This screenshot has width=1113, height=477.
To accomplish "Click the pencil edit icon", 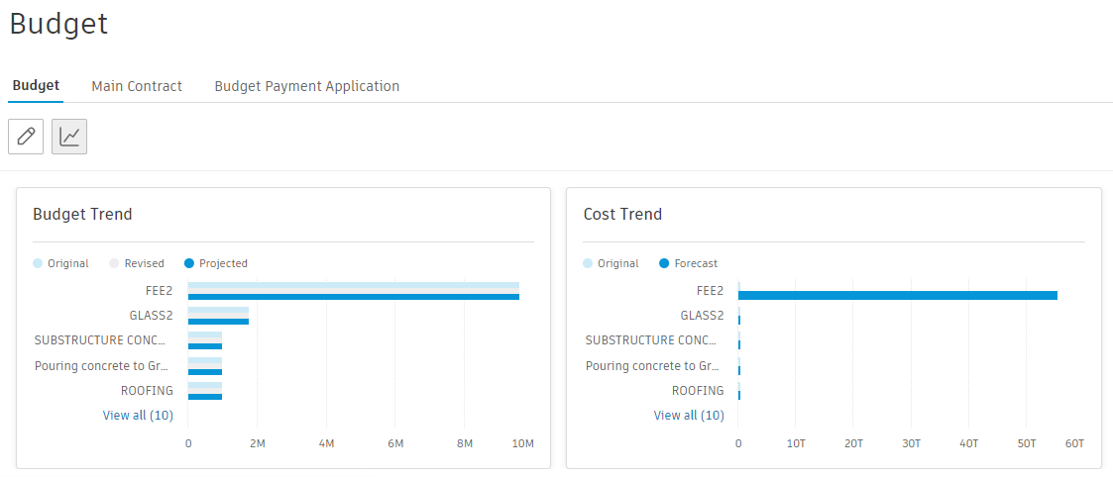I will tap(26, 137).
